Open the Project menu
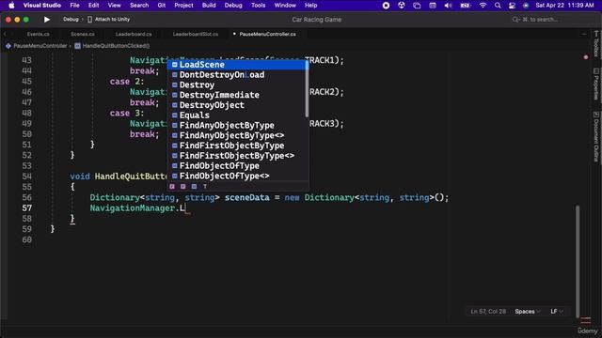Screen dimensions: 602x338 pyautogui.click(x=183, y=6)
